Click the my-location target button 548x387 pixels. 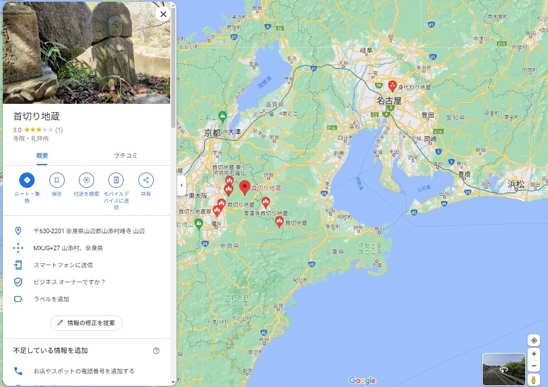pos(534,340)
